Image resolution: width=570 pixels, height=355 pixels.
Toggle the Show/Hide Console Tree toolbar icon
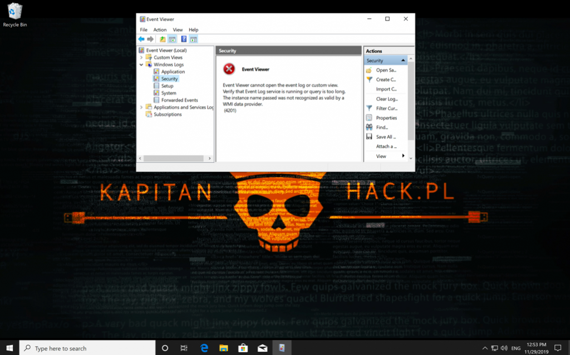pyautogui.click(x=173, y=39)
